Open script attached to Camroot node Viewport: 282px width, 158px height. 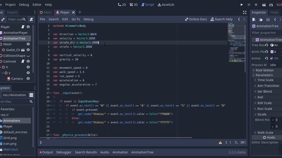coord(23,61)
